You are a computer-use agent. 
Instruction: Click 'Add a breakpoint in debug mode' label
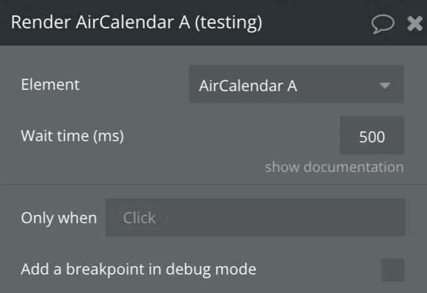pos(138,269)
